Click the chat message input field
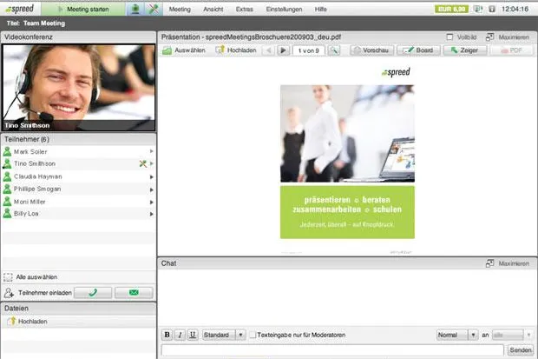Viewport: 538px width, 359px height. (332, 350)
